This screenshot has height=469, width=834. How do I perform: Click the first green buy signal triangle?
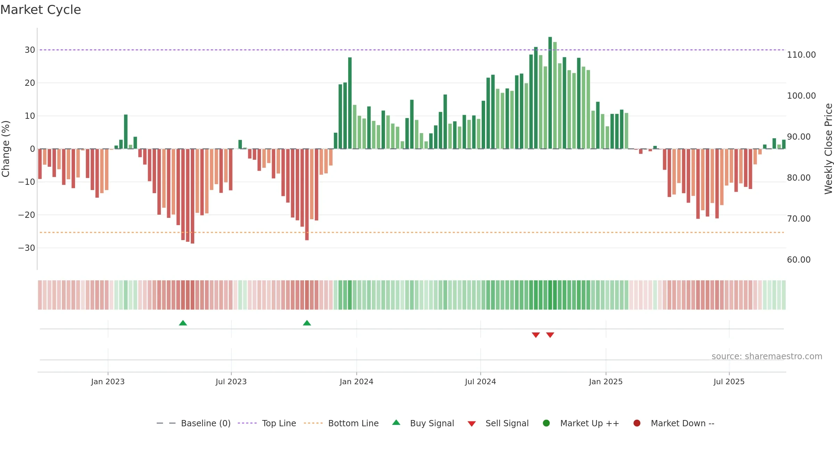(x=183, y=323)
